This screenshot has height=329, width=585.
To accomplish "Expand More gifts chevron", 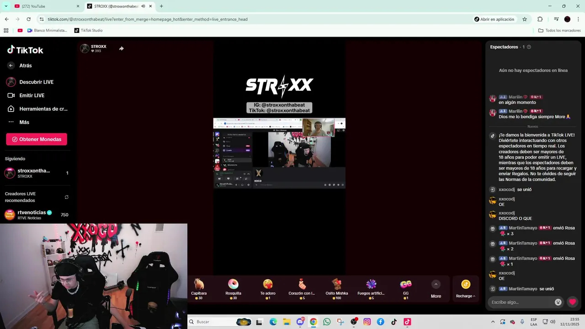I will pyautogui.click(x=436, y=284).
